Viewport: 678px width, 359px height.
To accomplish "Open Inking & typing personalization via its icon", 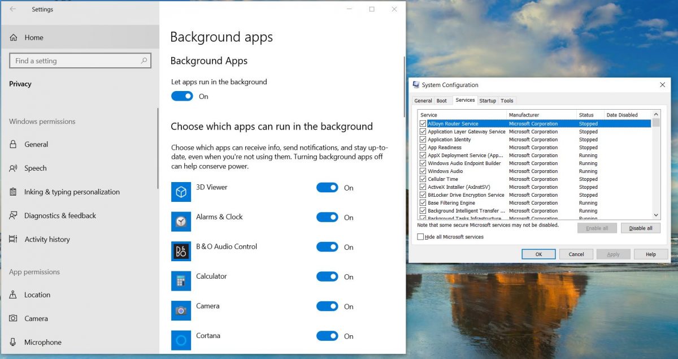I will [14, 192].
